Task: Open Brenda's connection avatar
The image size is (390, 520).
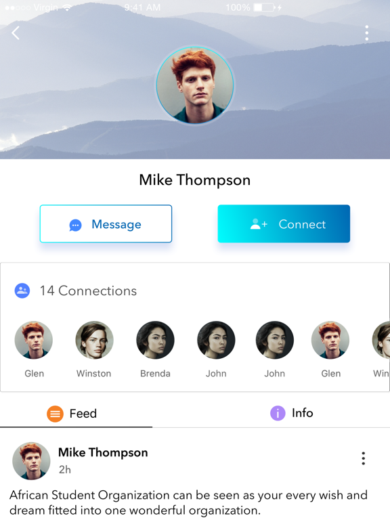Action: pos(155,340)
